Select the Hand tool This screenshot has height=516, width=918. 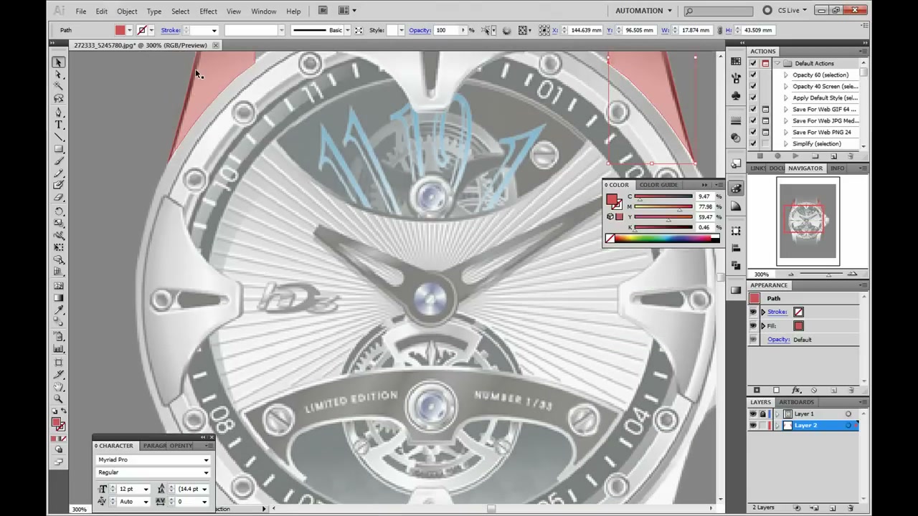[x=59, y=386]
